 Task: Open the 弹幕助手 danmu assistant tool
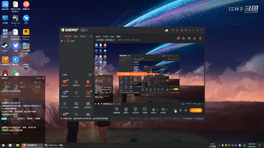point(64,83)
